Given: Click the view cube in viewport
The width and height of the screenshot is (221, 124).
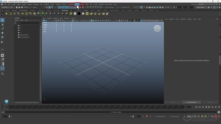Looking at the screenshot, I should coord(157,29).
